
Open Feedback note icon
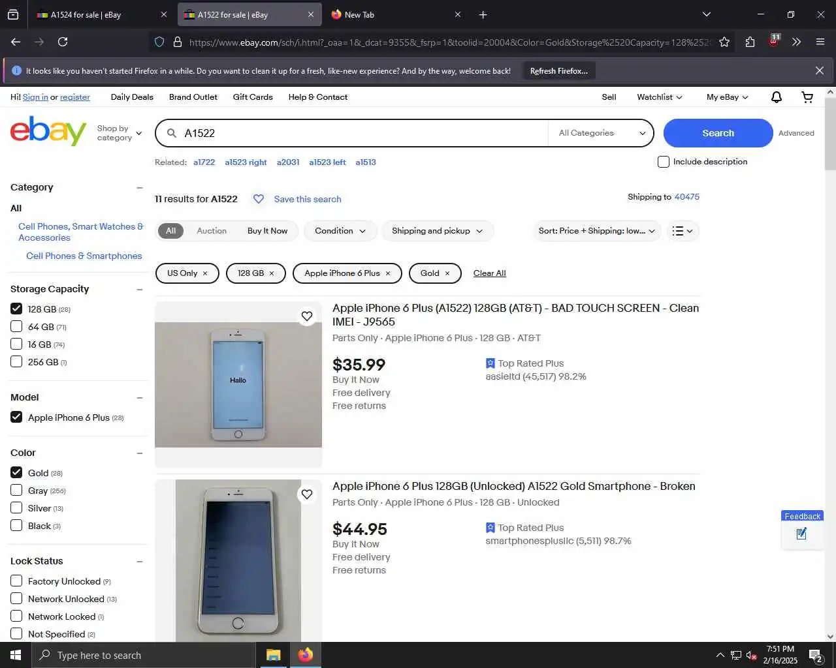click(802, 534)
